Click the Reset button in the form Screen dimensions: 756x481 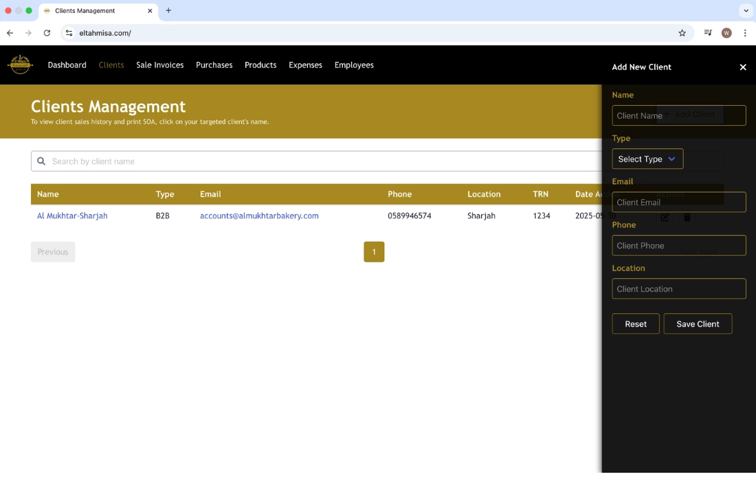coord(635,324)
